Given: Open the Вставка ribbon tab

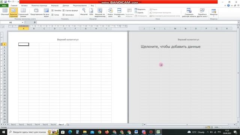Looking at the screenshot, I should pyautogui.click(x=24, y=6).
